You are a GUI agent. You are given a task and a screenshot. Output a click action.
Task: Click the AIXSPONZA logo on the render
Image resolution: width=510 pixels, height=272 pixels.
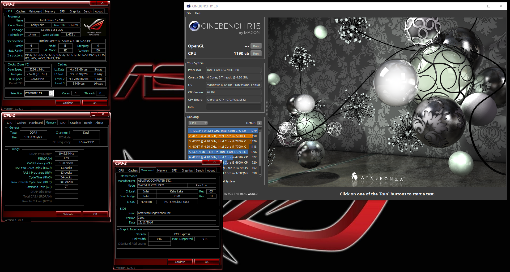tap(378, 177)
